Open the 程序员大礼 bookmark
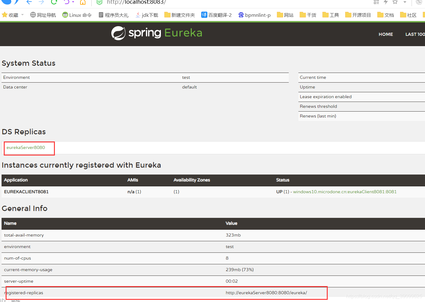 click(x=113, y=15)
